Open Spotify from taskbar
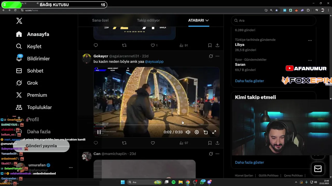 click(x=174, y=182)
